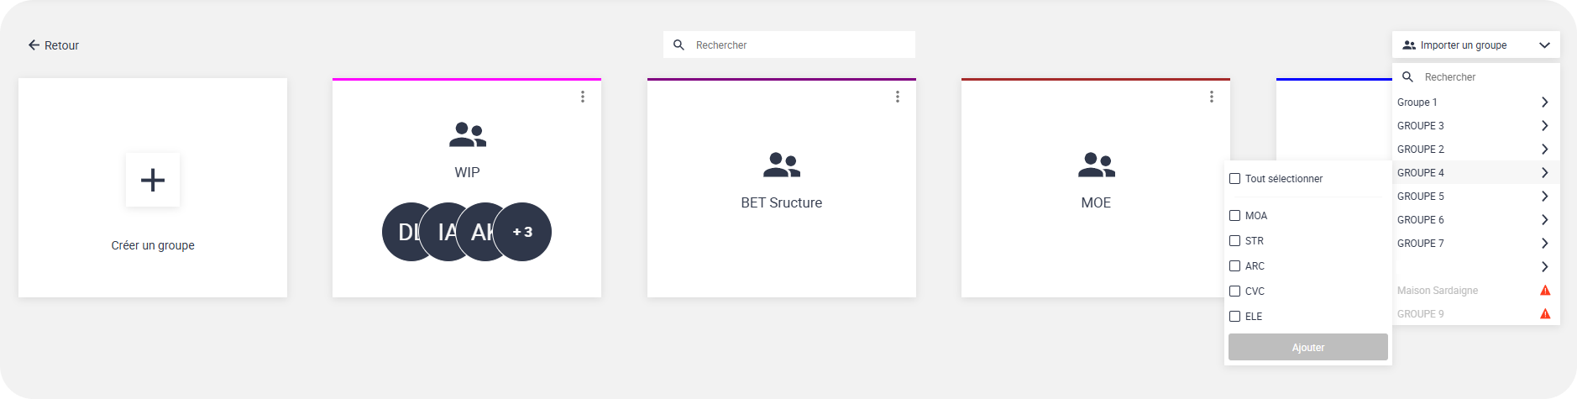Image resolution: width=1577 pixels, height=399 pixels.
Task: Select the ELE checkbox
Action: pyautogui.click(x=1235, y=317)
